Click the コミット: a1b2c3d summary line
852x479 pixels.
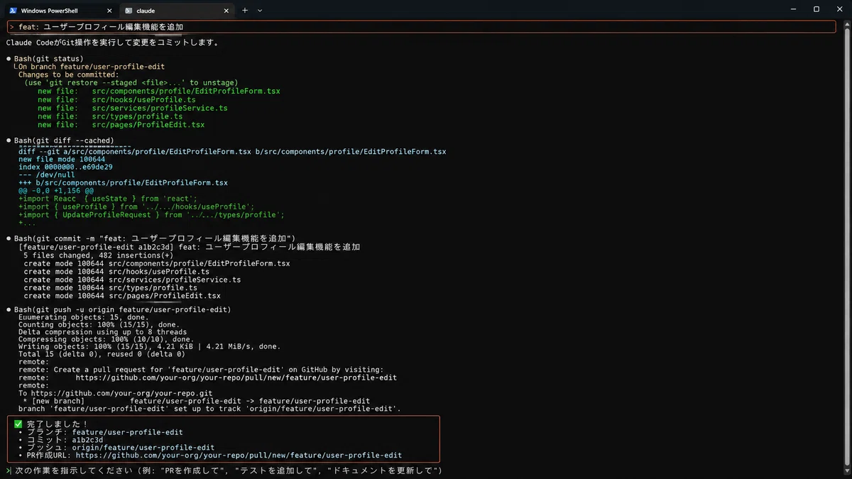click(61, 440)
